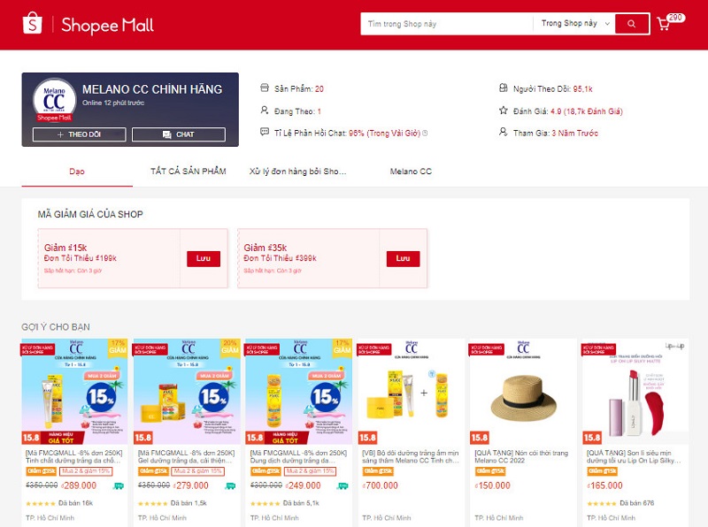The image size is (708, 527).
Task: Open the Lip On Lip lipstick product thumbnail
Action: [635, 392]
